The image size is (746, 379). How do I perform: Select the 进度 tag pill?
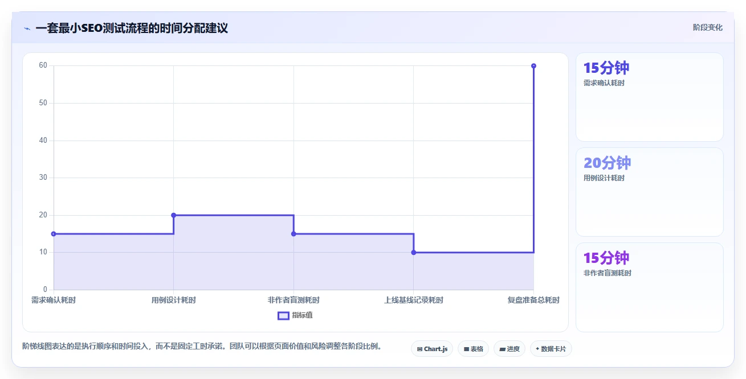509,349
